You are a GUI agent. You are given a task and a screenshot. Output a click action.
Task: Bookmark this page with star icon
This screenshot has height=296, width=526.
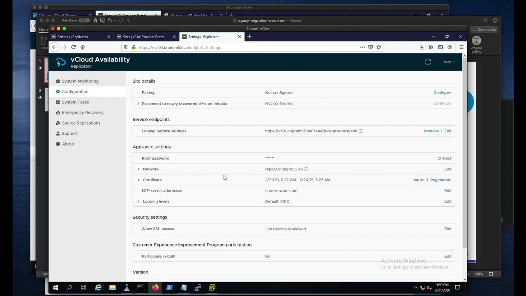pos(379,47)
